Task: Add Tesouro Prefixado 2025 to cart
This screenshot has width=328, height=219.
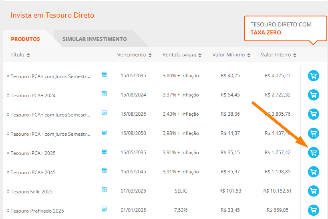Action: click(313, 210)
